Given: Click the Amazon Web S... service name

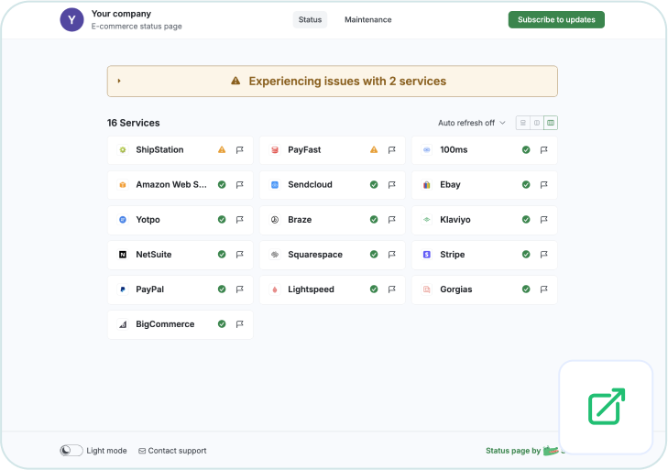Looking at the screenshot, I should [171, 185].
